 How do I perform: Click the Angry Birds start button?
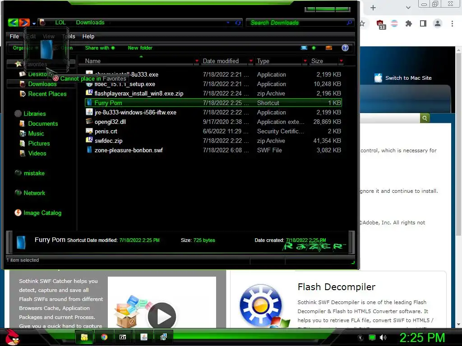point(12,337)
